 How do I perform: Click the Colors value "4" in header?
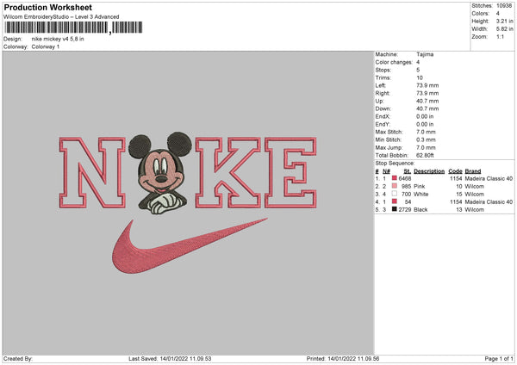pos(498,14)
